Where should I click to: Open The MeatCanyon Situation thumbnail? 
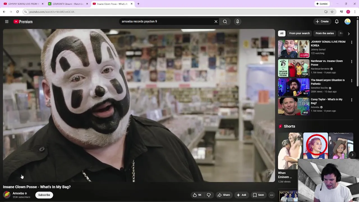click(x=294, y=87)
